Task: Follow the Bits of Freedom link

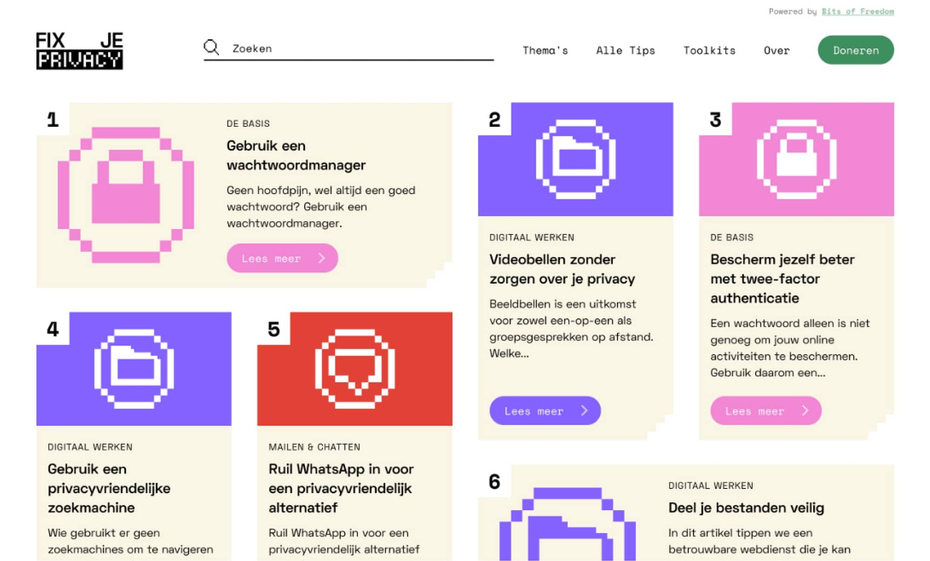Action: (857, 11)
